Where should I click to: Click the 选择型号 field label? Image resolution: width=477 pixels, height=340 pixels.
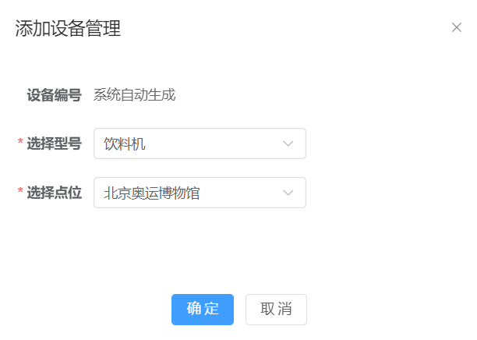pos(55,143)
